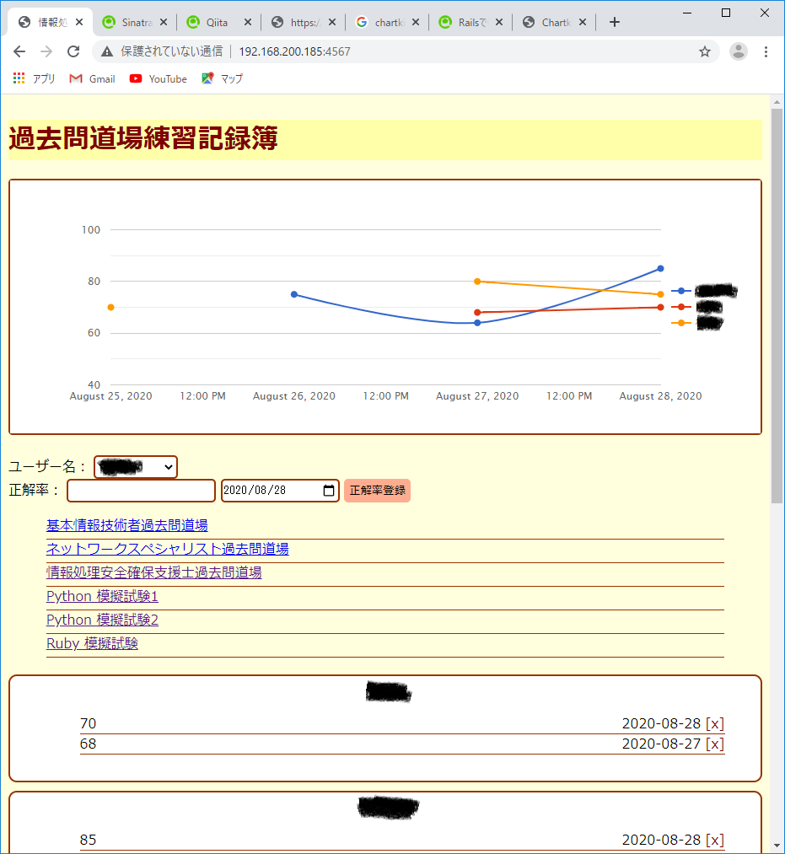Open YouTube from the bookmarks bar
Viewport: 785px width, 854px height.
click(157, 78)
